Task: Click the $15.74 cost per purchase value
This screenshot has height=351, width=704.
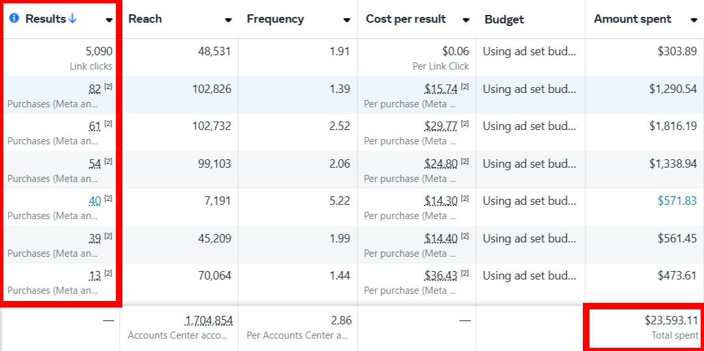Action: coord(441,89)
